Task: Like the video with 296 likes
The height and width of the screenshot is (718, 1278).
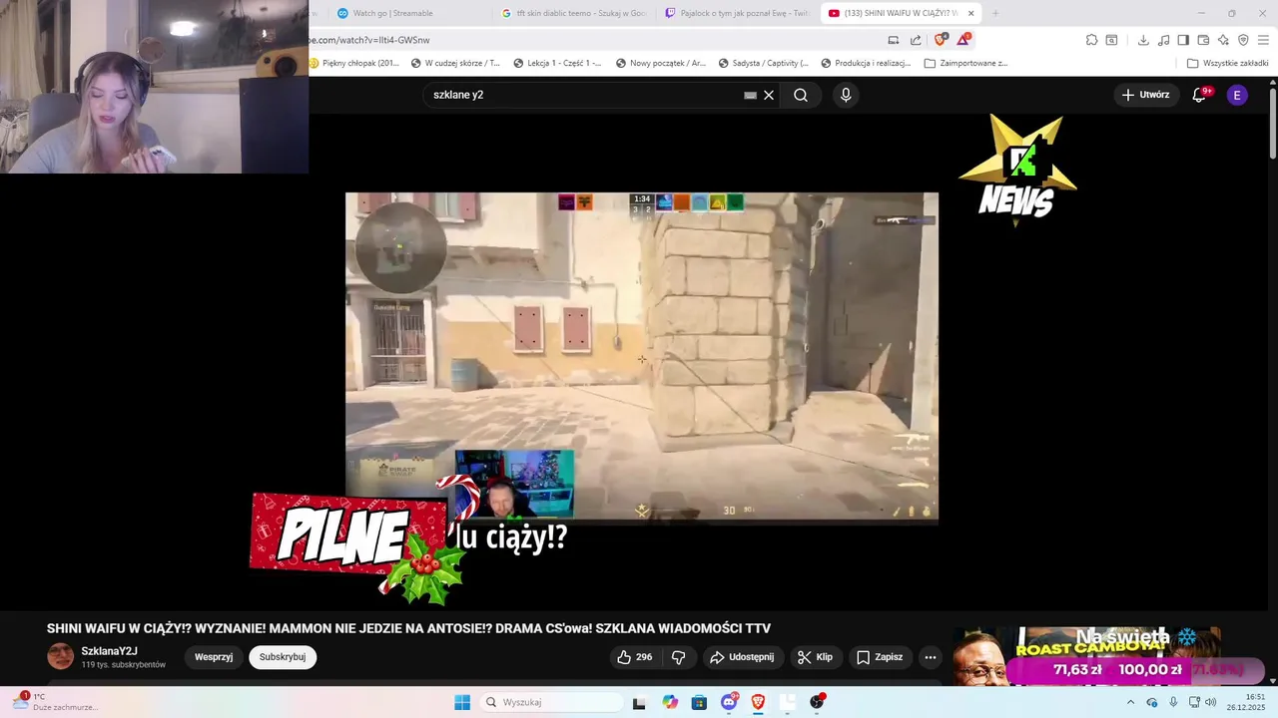Action: pyautogui.click(x=634, y=657)
